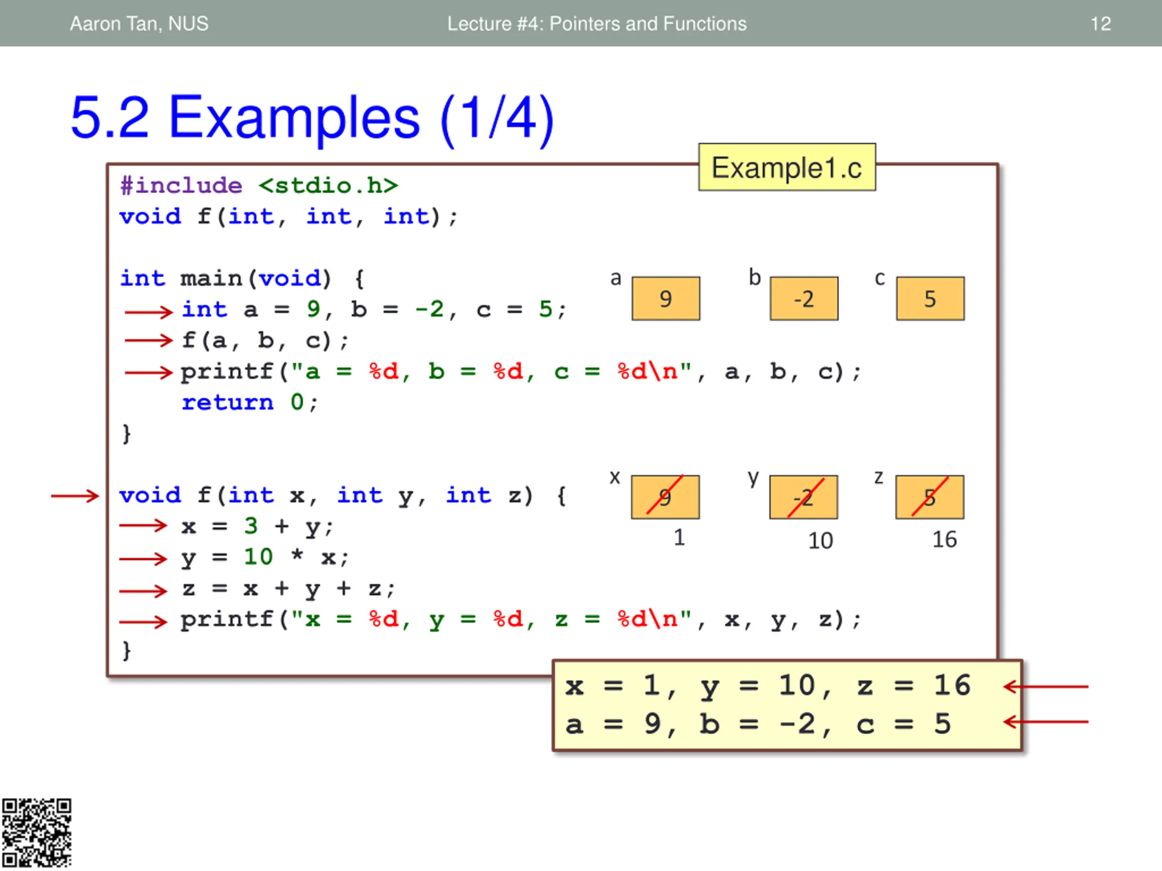Click variable a's box containing 9
The height and width of the screenshot is (871, 1162).
(665, 298)
